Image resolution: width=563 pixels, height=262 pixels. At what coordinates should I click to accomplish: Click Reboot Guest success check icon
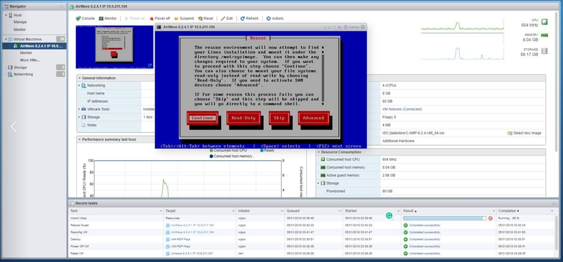(x=405, y=225)
